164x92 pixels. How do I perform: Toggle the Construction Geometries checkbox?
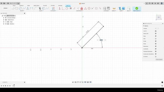[x=156, y=54]
